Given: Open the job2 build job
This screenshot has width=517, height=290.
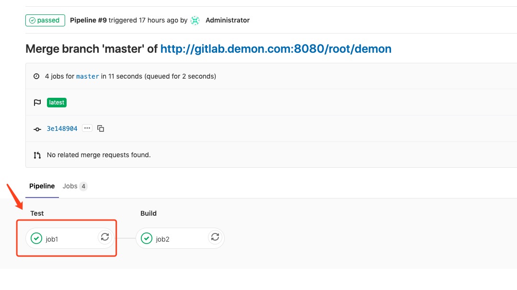Looking at the screenshot, I should 163,239.
